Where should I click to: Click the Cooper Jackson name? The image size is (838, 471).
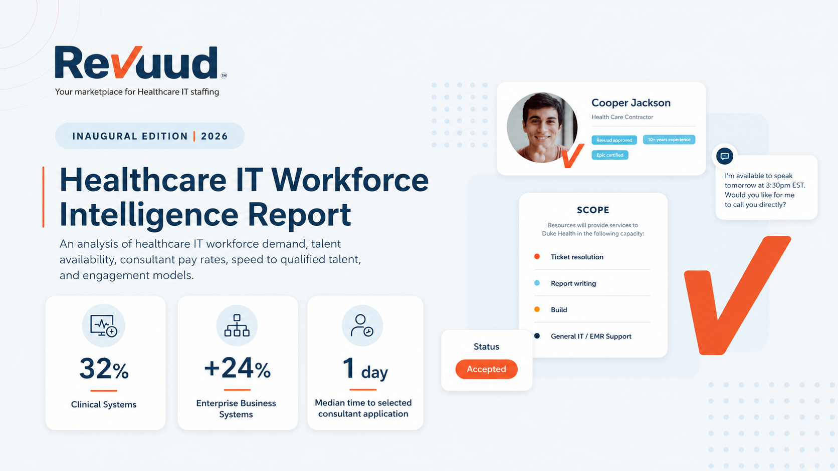(631, 103)
